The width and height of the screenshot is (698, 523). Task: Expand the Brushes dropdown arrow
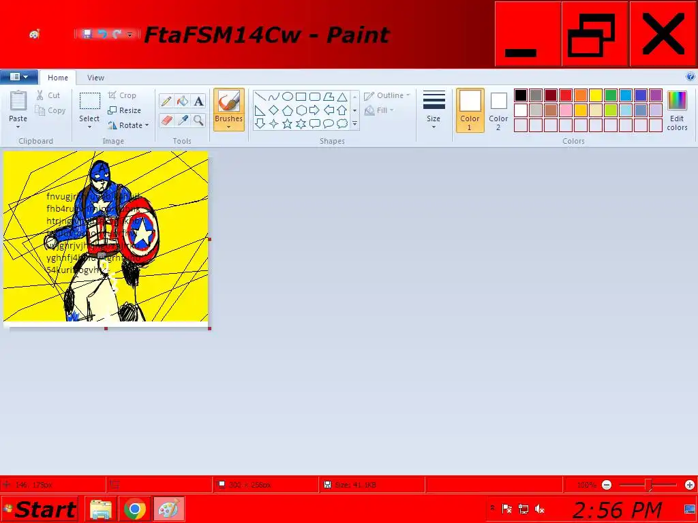click(229, 127)
